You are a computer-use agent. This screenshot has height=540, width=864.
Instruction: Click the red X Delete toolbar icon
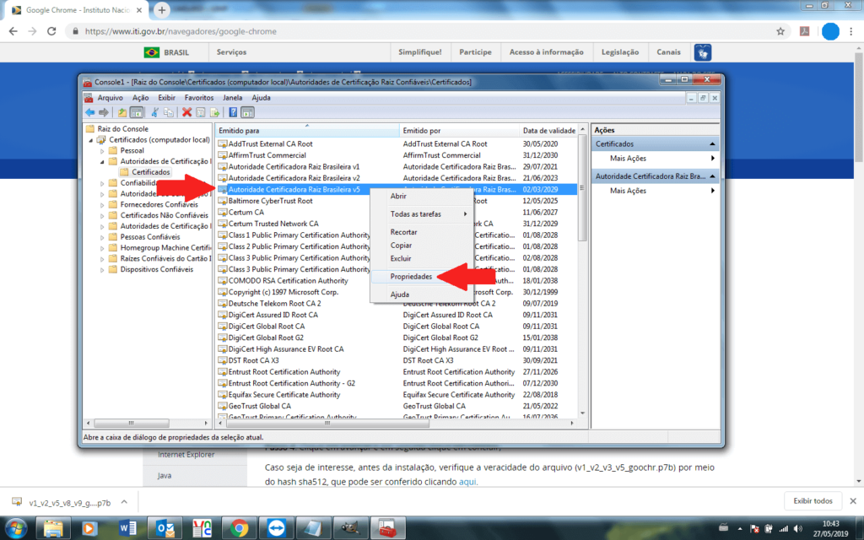186,112
